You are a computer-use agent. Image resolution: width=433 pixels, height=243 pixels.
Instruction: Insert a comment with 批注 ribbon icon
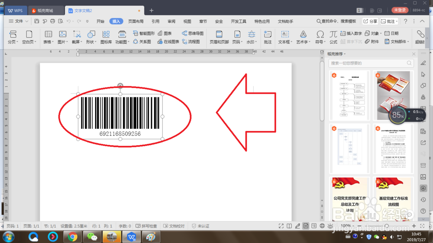[x=268, y=37]
